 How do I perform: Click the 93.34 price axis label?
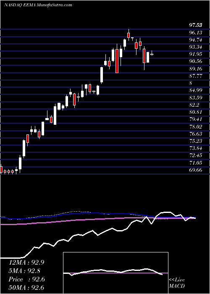pos(196,47)
